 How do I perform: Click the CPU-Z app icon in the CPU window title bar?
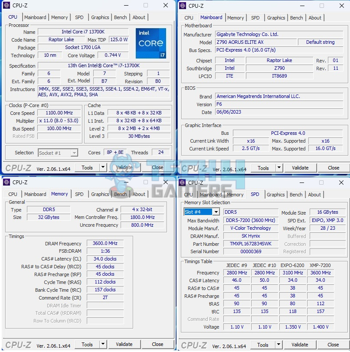[x=7, y=5]
